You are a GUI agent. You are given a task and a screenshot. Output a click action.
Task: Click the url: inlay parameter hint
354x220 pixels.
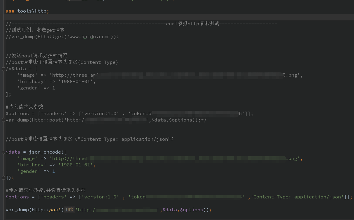click(69, 210)
